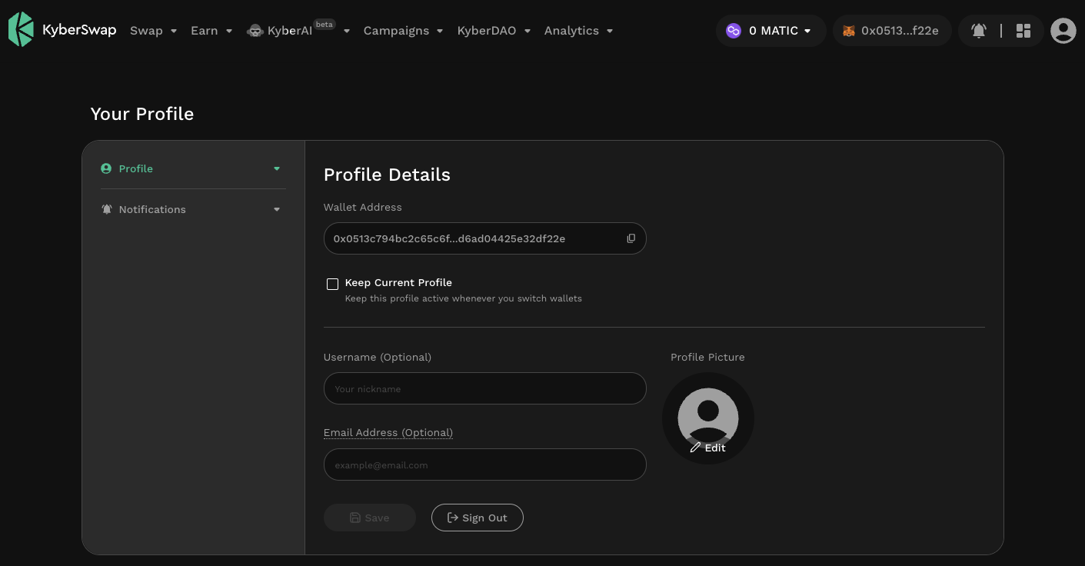
Task: Open the Analytics menu
Action: [x=578, y=31]
